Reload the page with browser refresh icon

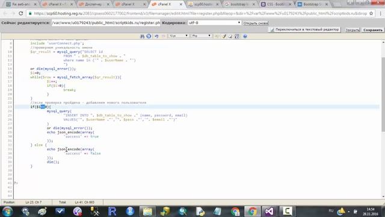coord(21,13)
